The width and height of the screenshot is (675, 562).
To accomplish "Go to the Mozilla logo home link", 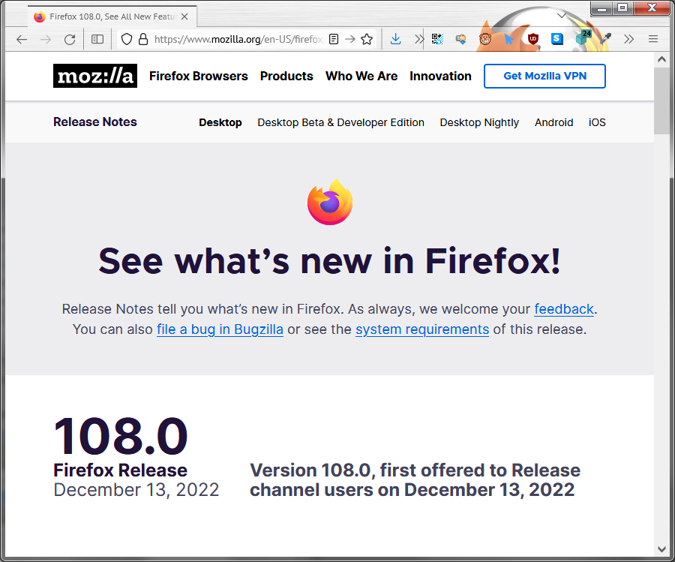I will [x=95, y=76].
